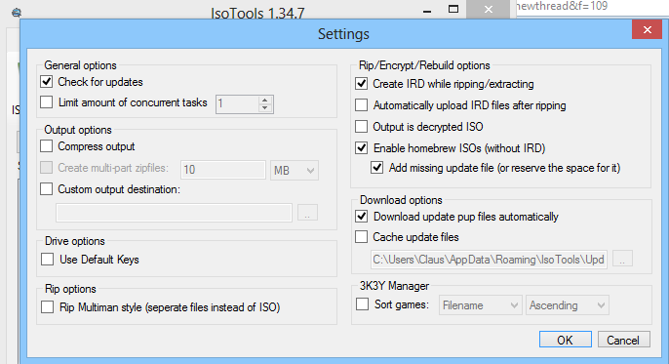Maximize the IsoTools main window
This screenshot has height=364, width=669.
pyautogui.click(x=453, y=10)
